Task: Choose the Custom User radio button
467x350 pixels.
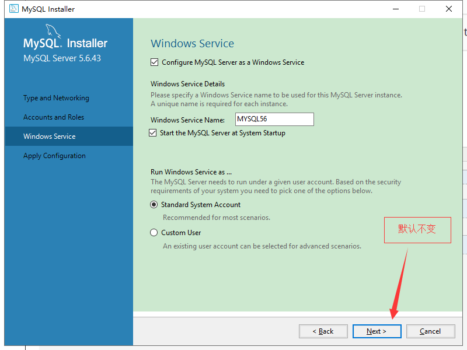Action: [x=154, y=232]
